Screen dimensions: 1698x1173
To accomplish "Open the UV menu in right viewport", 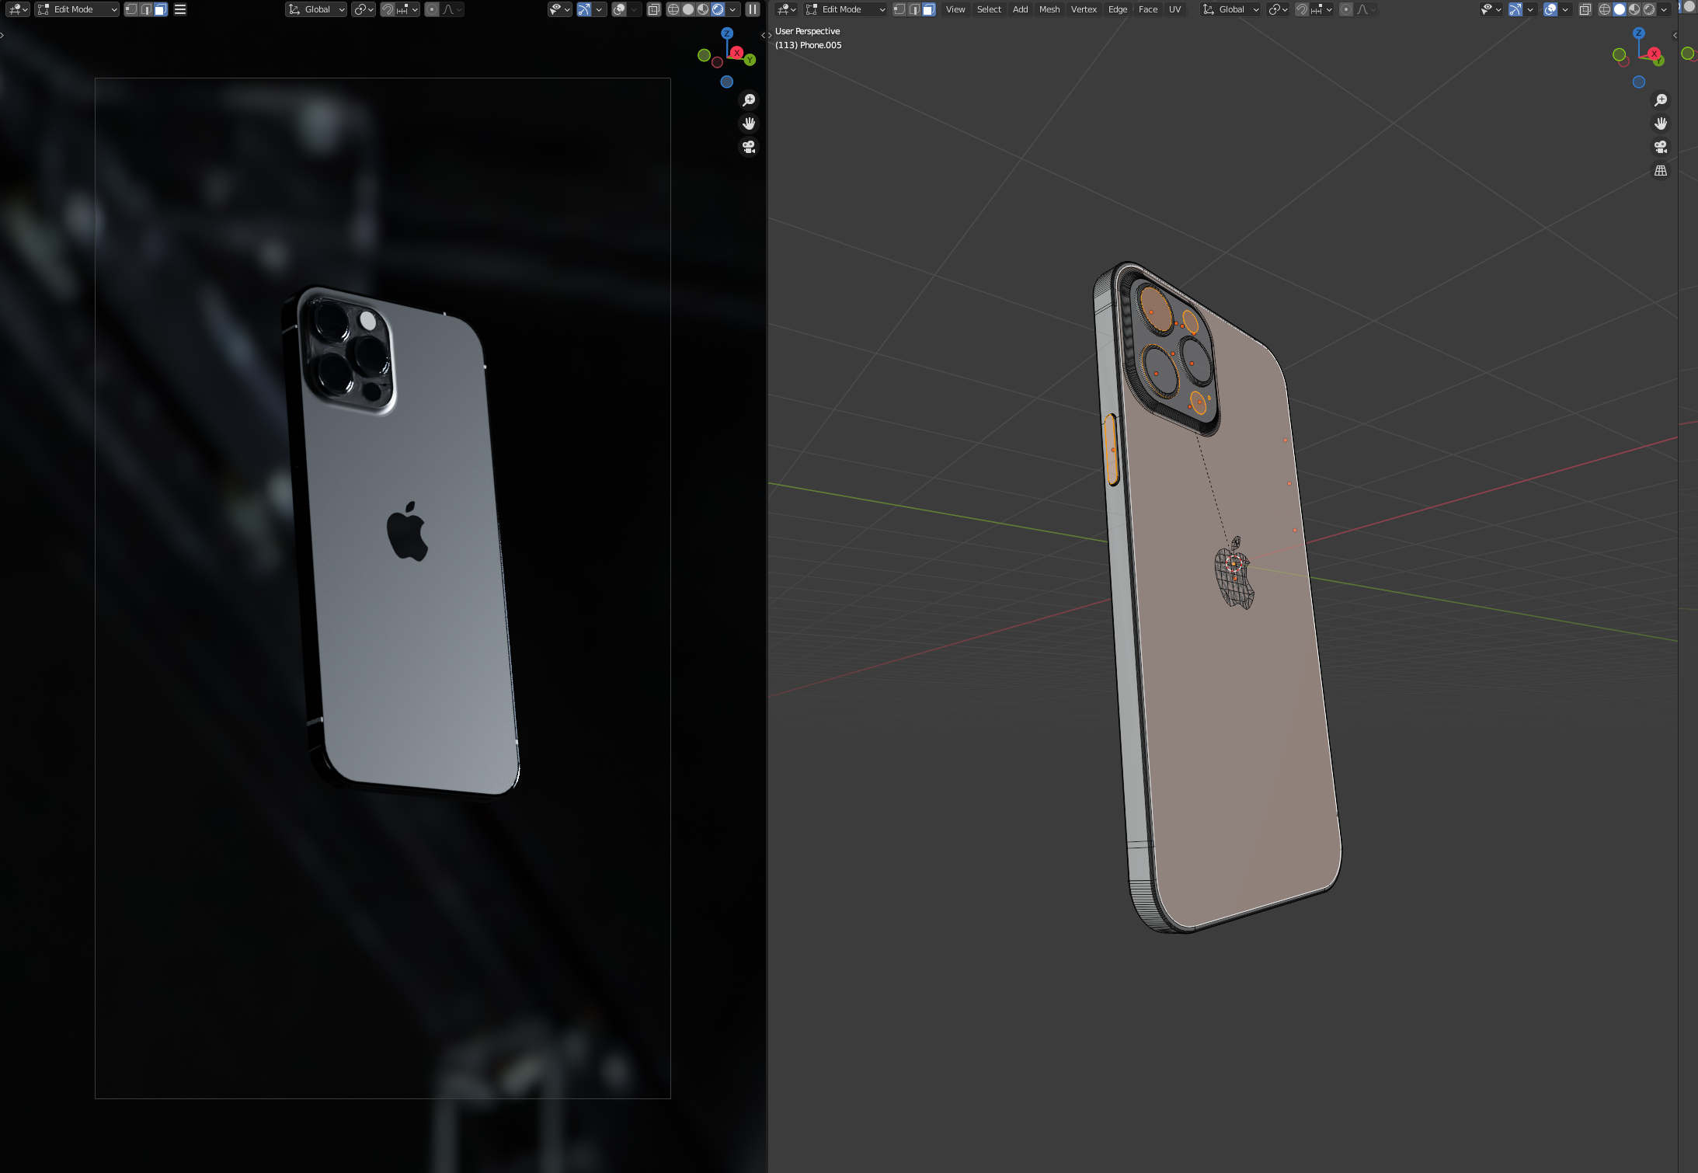I will (x=1174, y=9).
